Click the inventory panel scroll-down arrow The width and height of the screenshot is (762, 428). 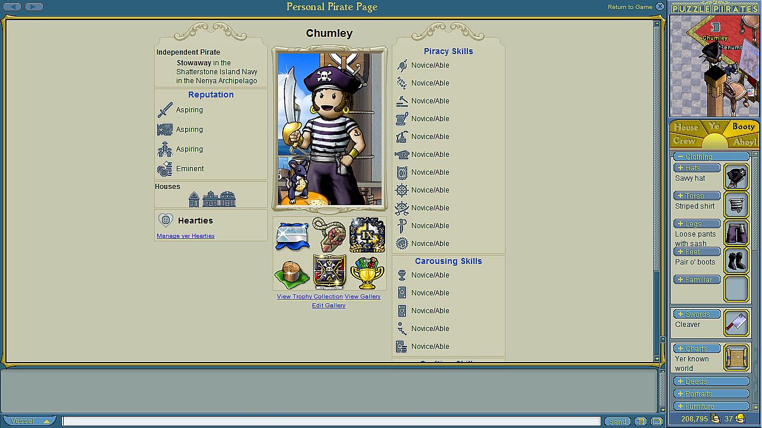click(x=756, y=407)
